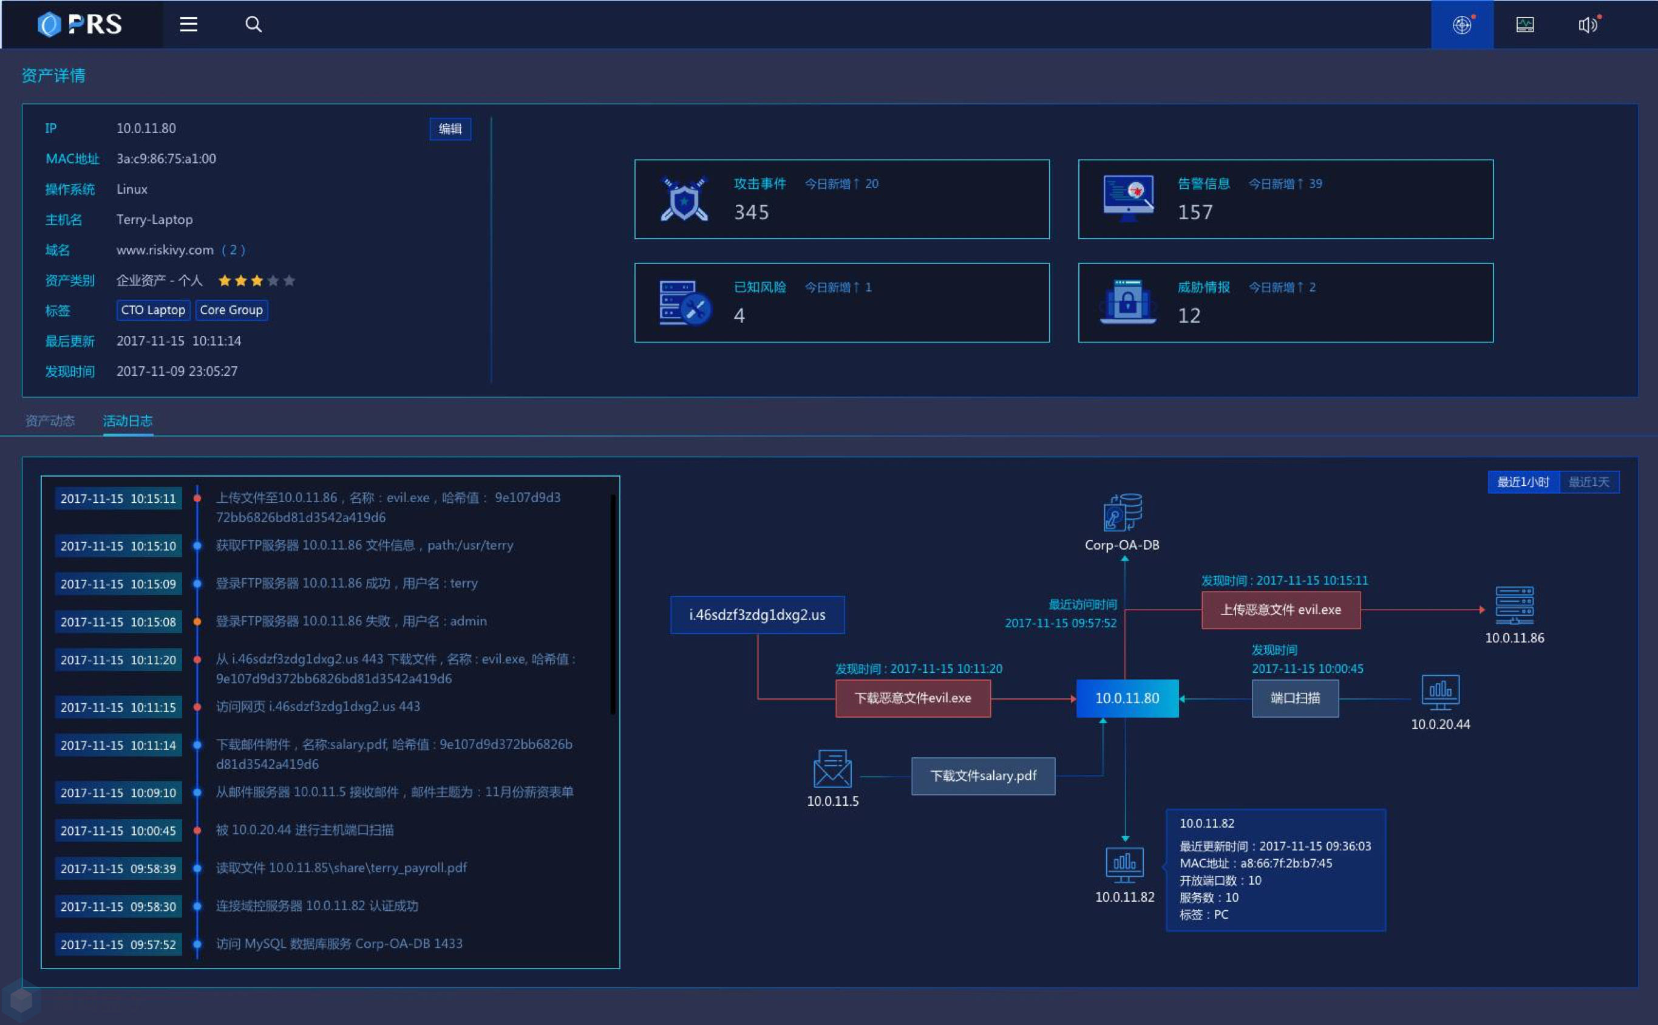The width and height of the screenshot is (1658, 1025).
Task: Switch time range to 最近1天
Action: click(x=1588, y=482)
